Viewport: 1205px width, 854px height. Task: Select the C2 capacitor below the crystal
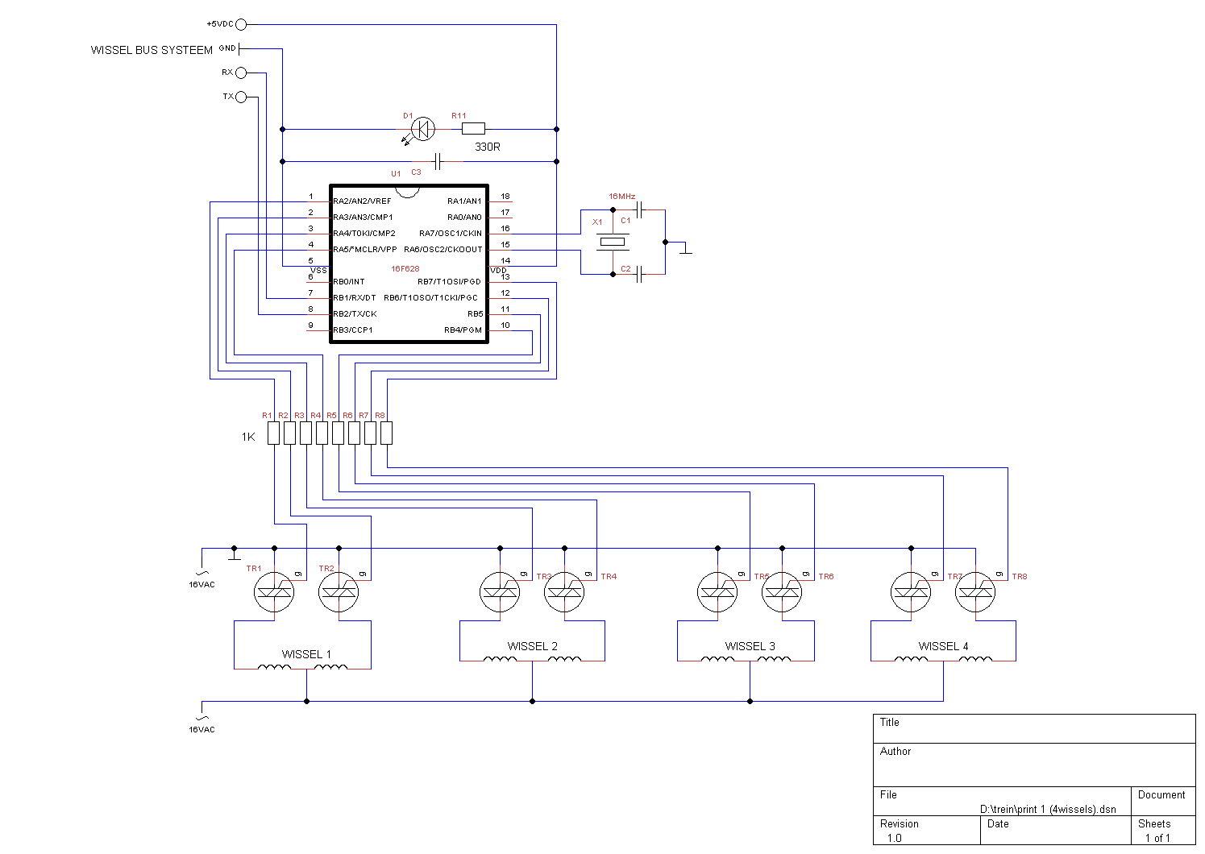[x=639, y=275]
